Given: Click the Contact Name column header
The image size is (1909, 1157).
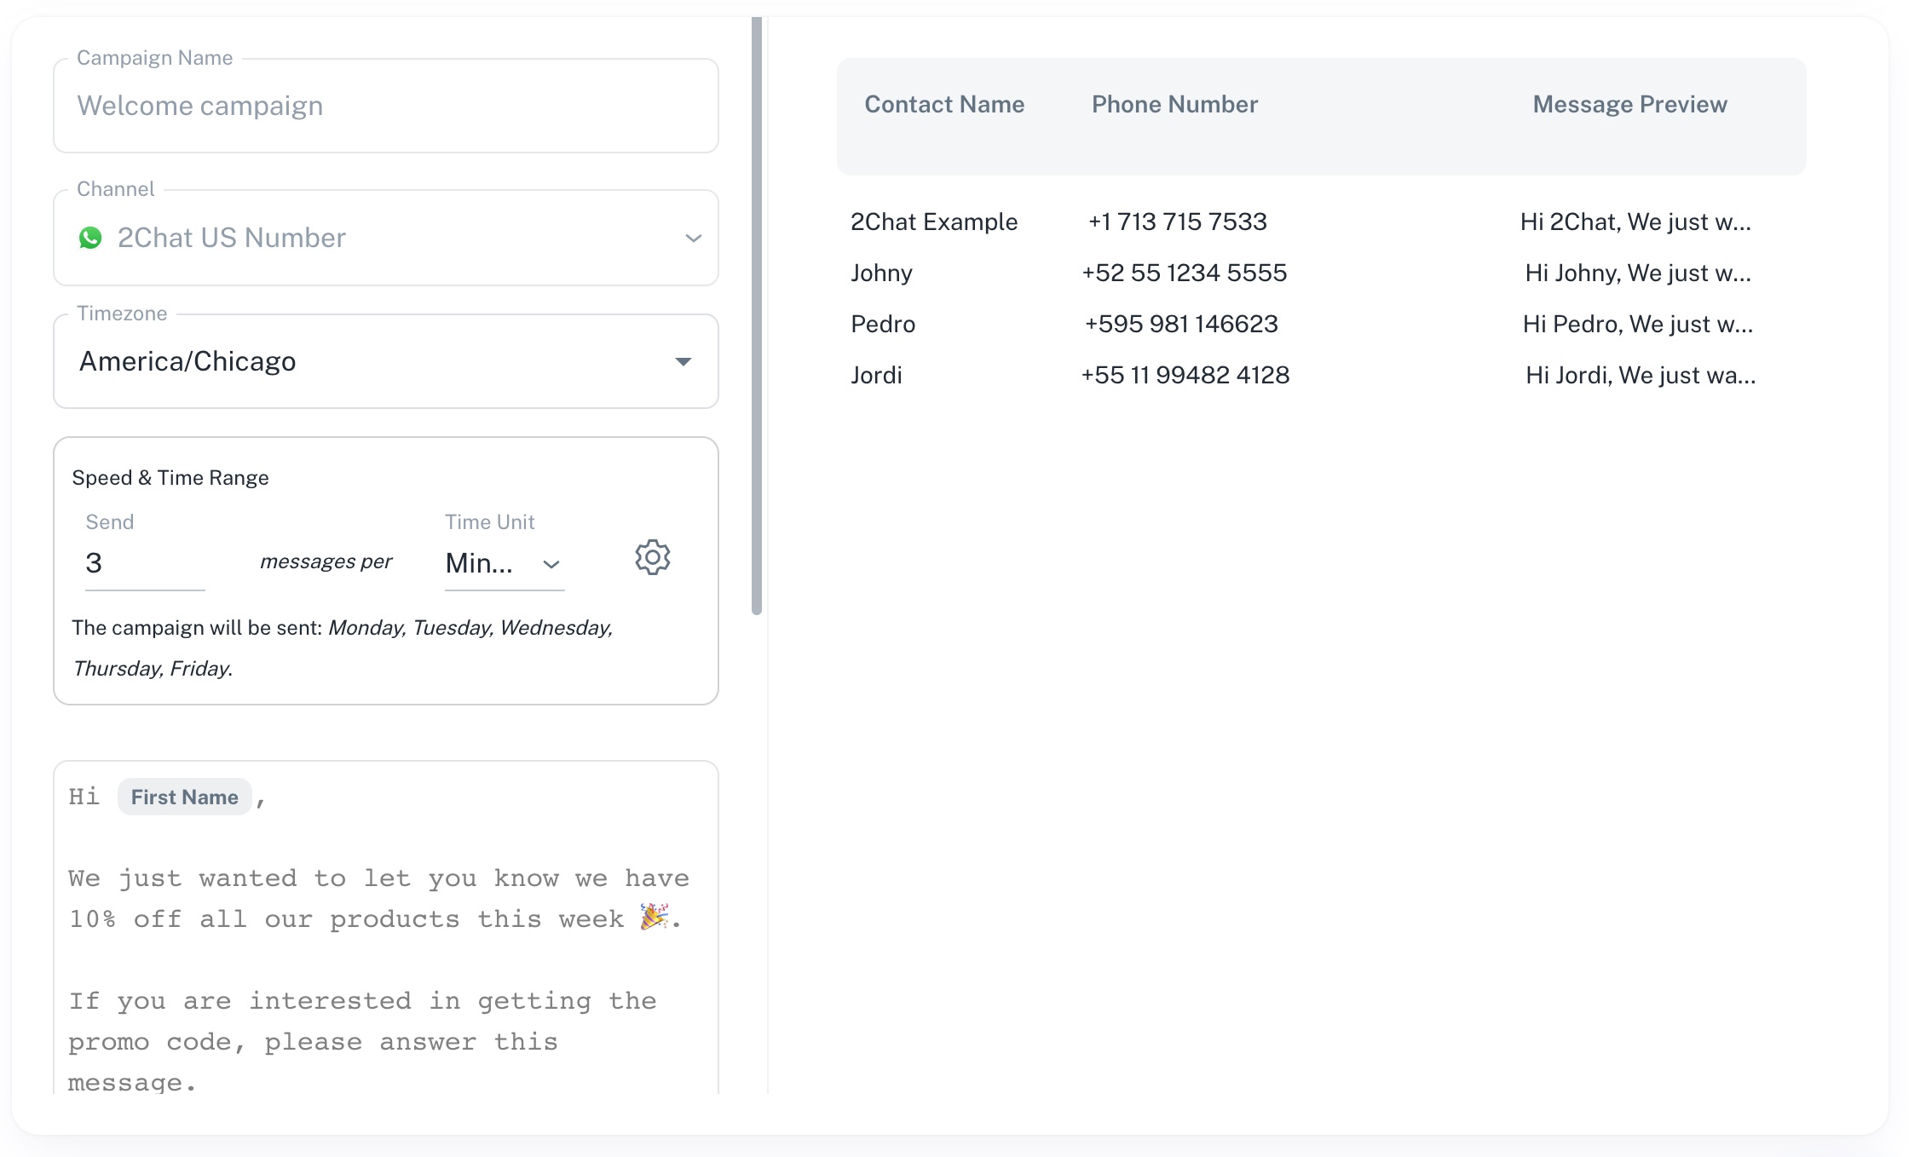Looking at the screenshot, I should click(944, 105).
